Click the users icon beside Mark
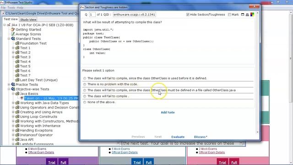 pos(247,15)
